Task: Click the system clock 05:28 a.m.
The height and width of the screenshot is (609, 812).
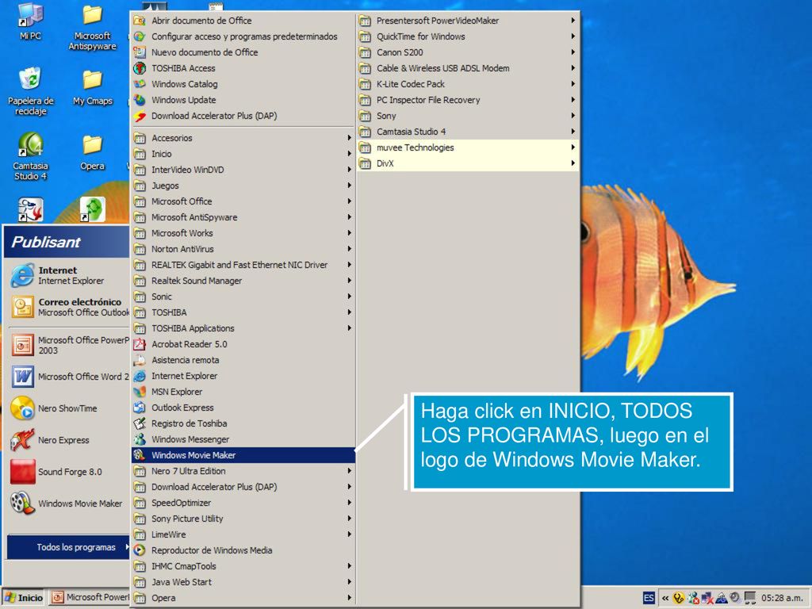Action: [x=782, y=598]
